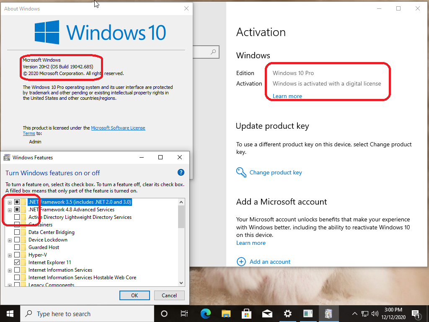Click the features list scroll-up arrow
The height and width of the screenshot is (322, 429).
[x=181, y=202]
